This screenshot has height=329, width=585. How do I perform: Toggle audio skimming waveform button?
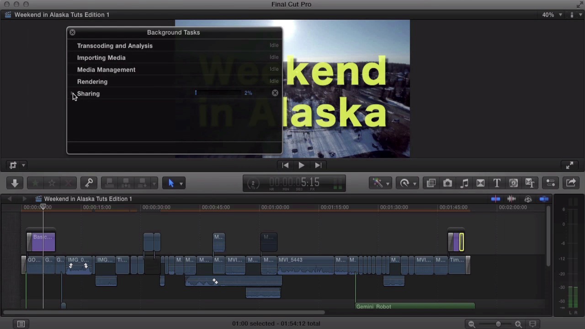pyautogui.click(x=511, y=199)
